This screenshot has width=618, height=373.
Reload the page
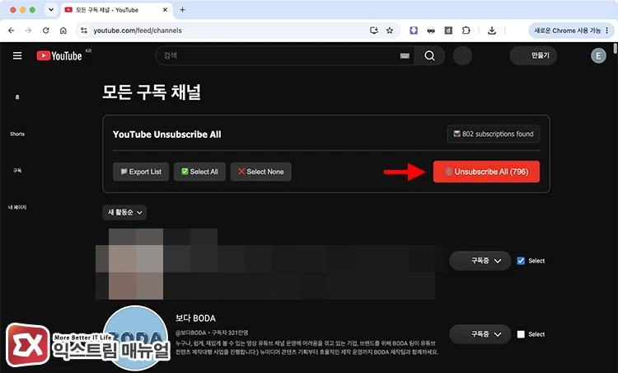pos(45,31)
